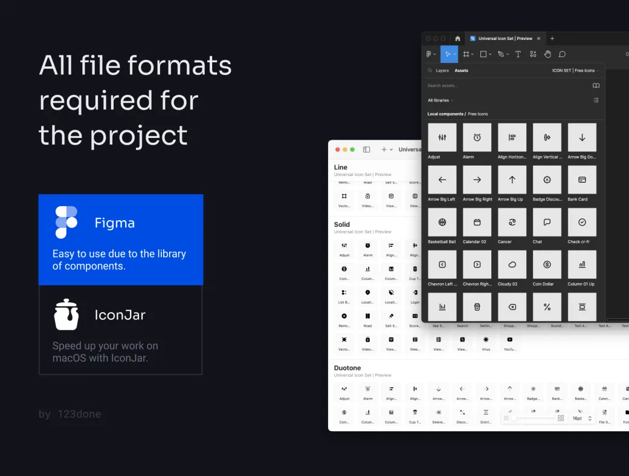Open the chevron next to Pen tool

point(508,54)
